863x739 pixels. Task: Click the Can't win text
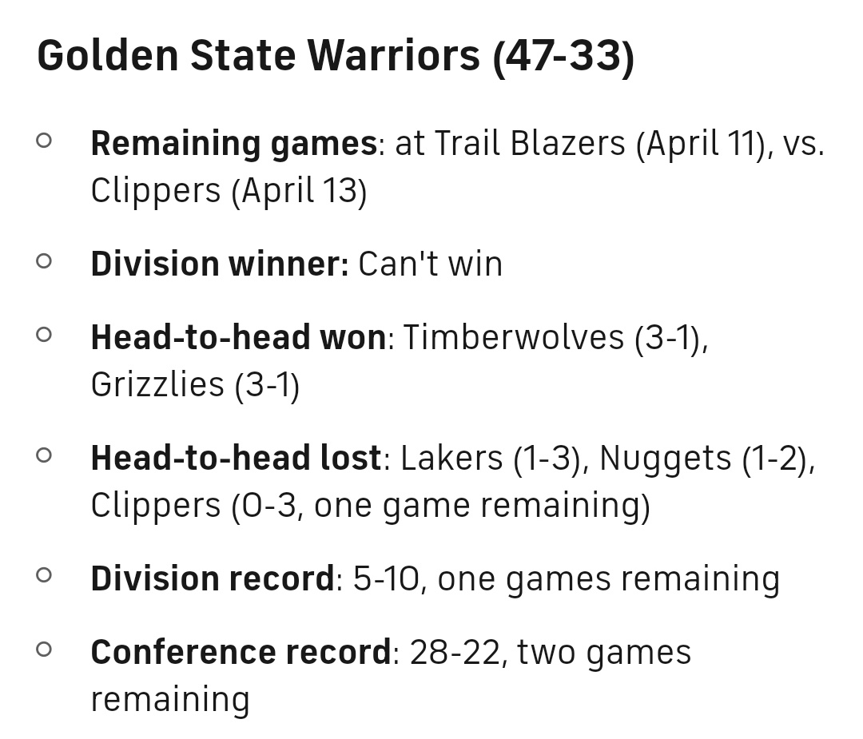(x=430, y=264)
